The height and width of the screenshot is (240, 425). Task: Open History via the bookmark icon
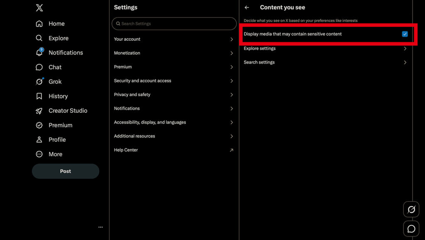[x=39, y=96]
